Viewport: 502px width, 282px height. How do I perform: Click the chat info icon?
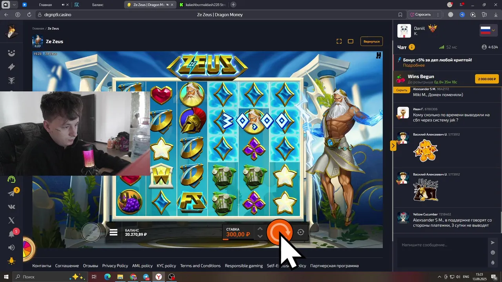[x=412, y=47]
